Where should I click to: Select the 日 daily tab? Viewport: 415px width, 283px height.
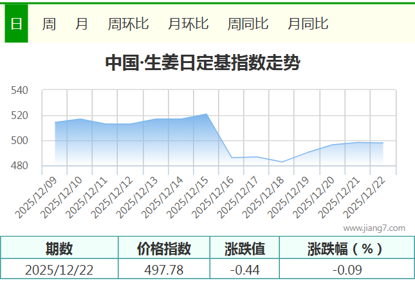[x=16, y=24]
